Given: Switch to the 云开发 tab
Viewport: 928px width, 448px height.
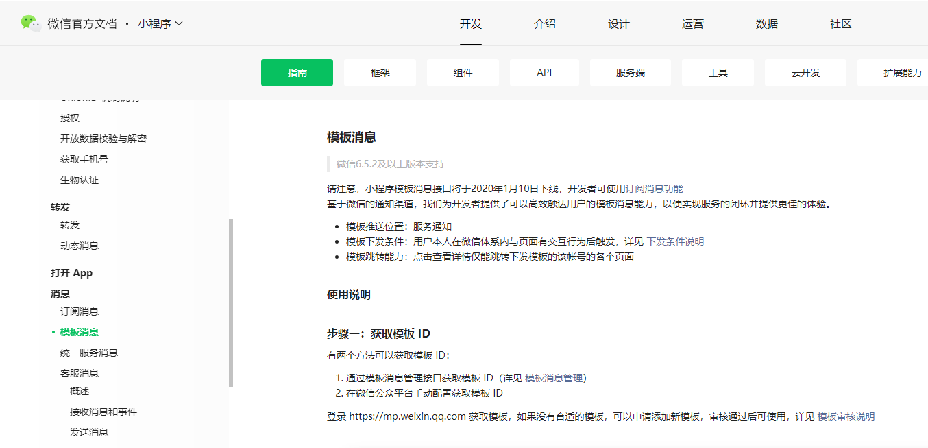Looking at the screenshot, I should (805, 72).
